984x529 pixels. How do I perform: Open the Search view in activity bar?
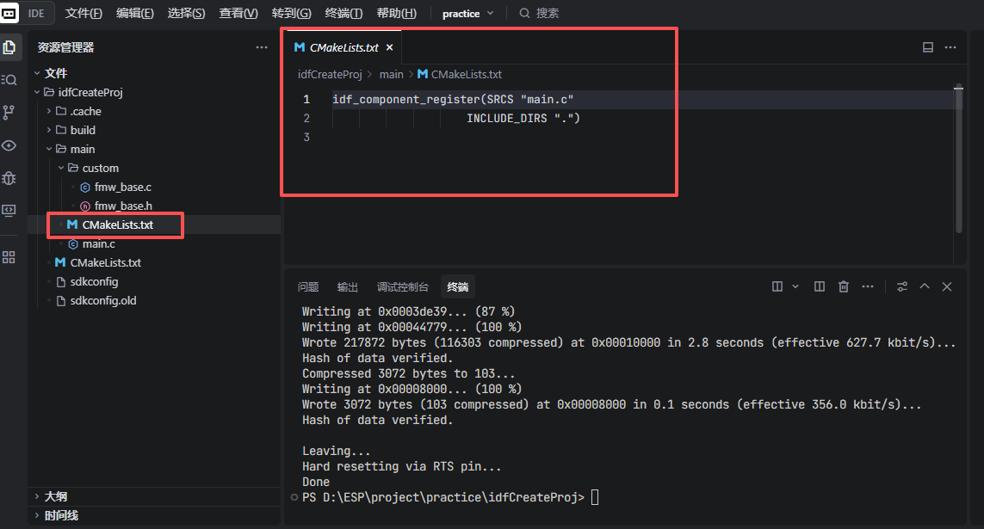(9, 80)
